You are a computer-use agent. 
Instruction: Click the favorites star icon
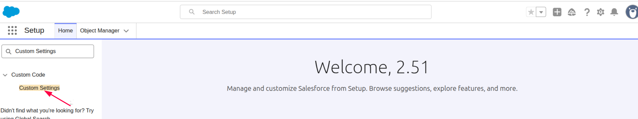pos(531,12)
